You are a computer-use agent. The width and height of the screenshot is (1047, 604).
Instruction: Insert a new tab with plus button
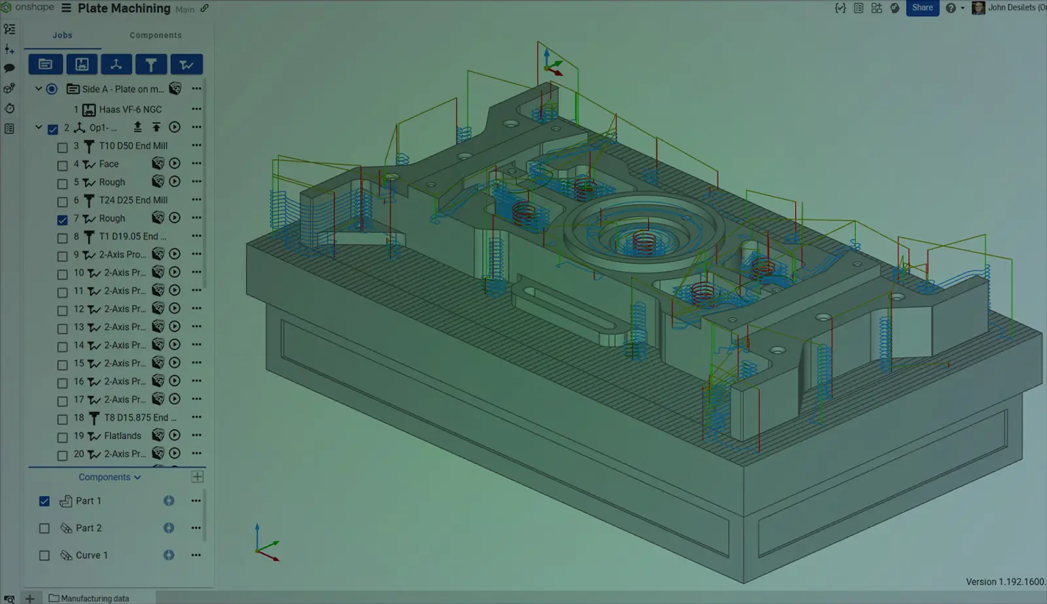29,598
